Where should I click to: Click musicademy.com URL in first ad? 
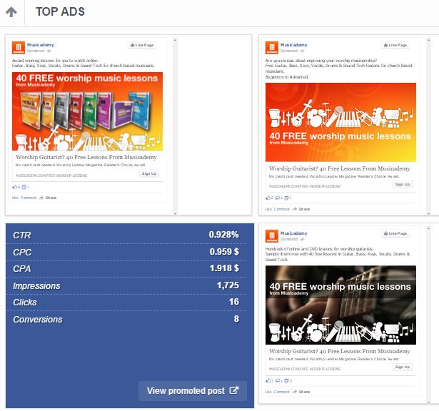[51, 176]
